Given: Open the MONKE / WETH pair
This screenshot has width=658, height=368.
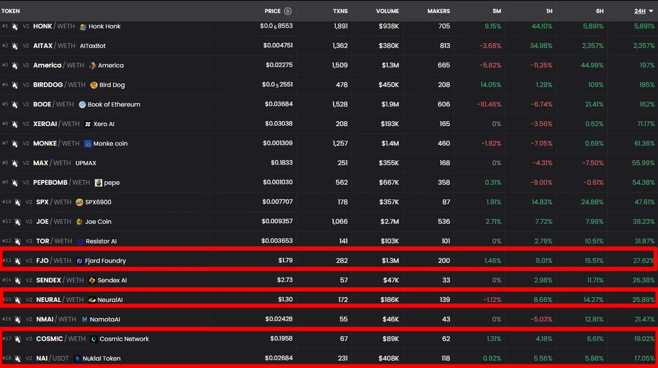Looking at the screenshot, I should click(x=56, y=144).
